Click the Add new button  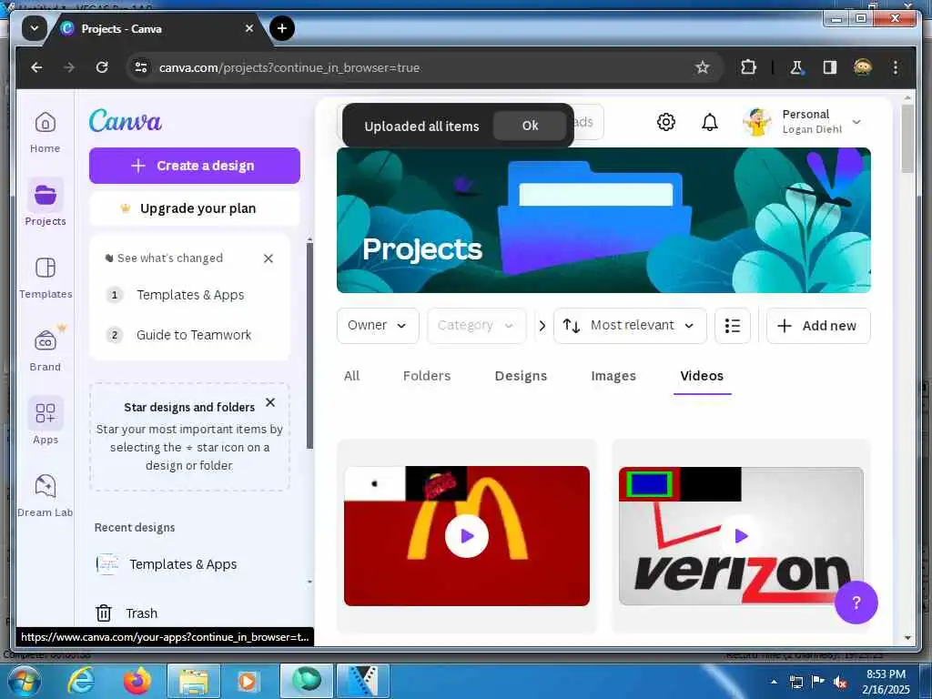[x=818, y=326]
